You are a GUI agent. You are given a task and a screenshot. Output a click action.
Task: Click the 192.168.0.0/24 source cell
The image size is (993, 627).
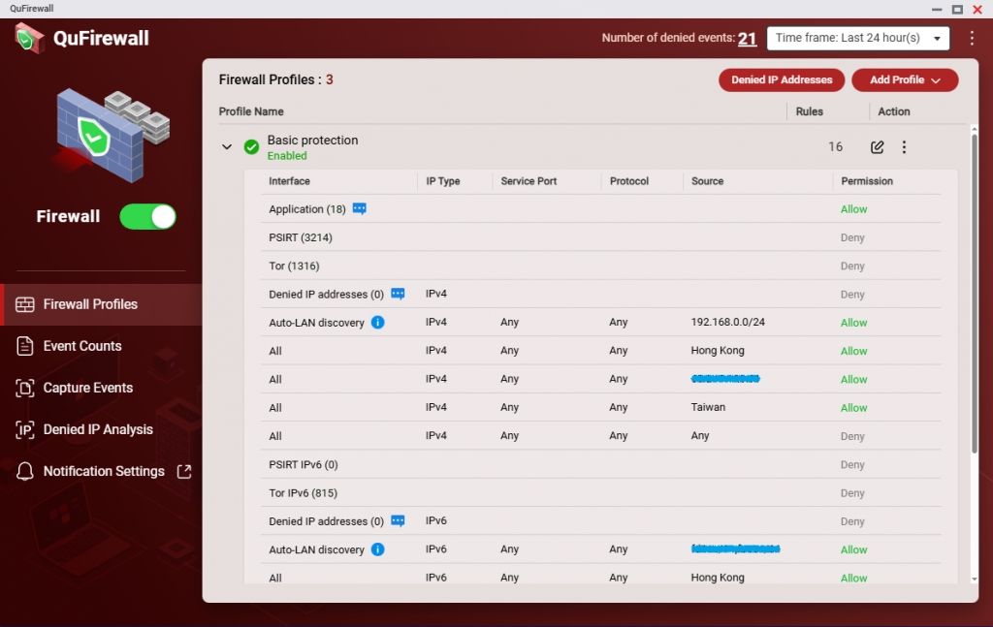pos(727,322)
